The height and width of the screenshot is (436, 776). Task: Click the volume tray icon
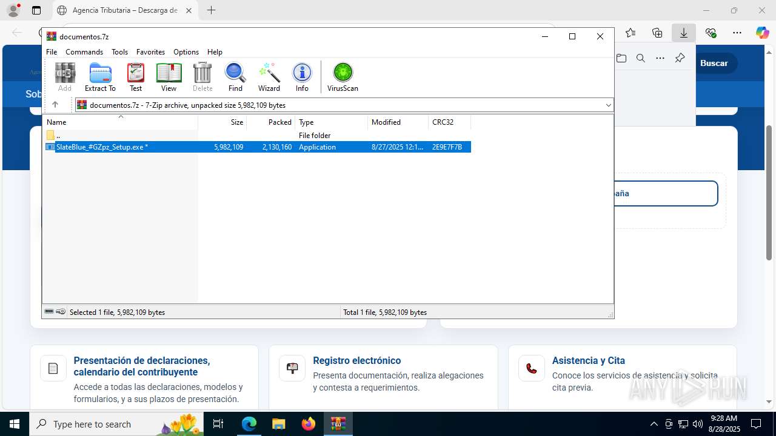(x=698, y=424)
